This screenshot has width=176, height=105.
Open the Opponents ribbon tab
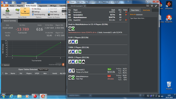(43, 6)
